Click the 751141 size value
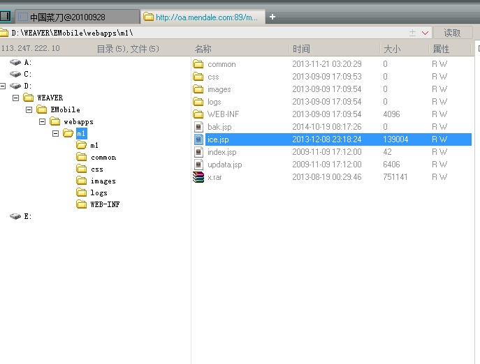Viewport: 480px width, 364px height. 395,177
